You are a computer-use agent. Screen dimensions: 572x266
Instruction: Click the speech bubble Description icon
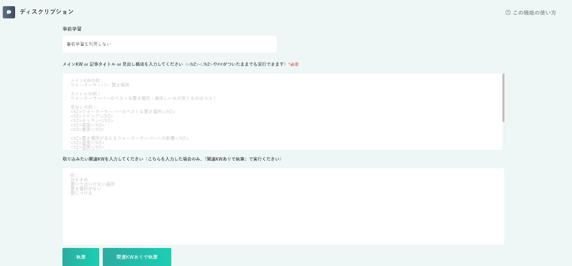[9, 12]
